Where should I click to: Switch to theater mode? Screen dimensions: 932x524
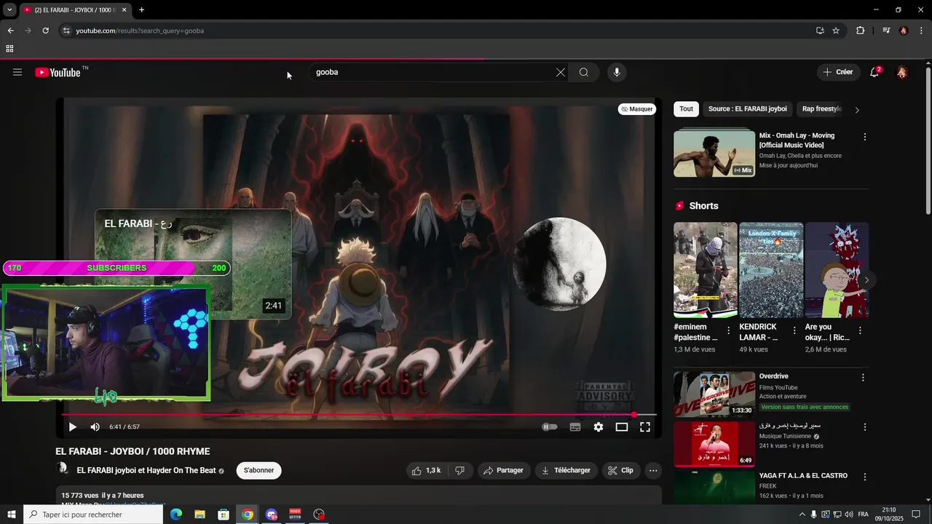click(622, 427)
